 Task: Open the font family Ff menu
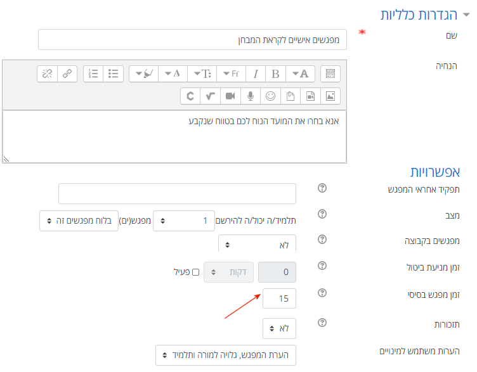pyautogui.click(x=231, y=74)
